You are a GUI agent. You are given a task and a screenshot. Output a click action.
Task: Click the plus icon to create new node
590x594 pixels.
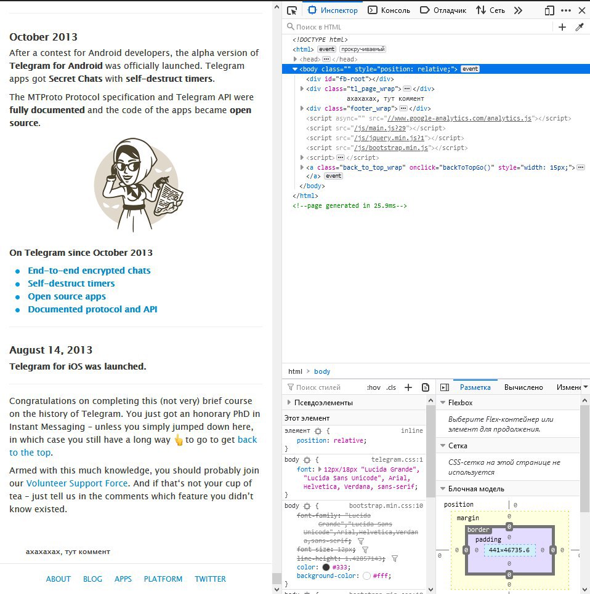click(x=562, y=27)
